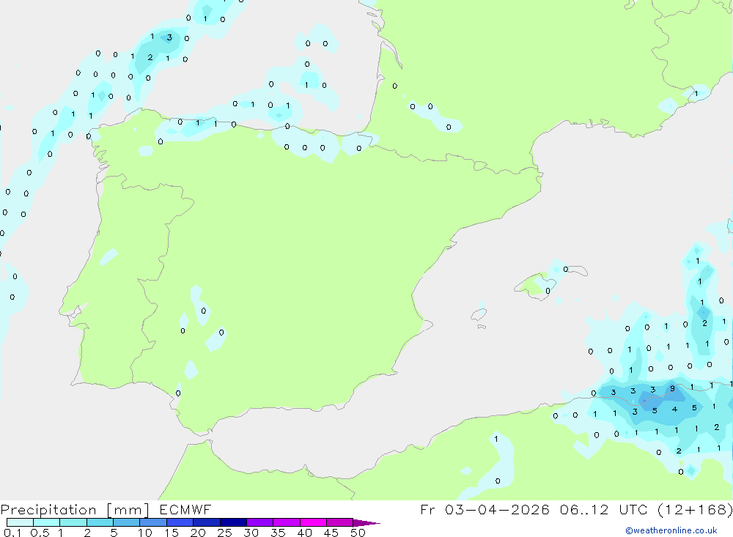
Task: Click the above-50 mm arrow tip of legend
Action: (366, 523)
